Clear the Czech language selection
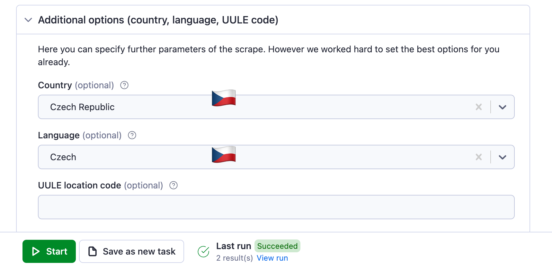The image size is (552, 269). pyautogui.click(x=479, y=157)
